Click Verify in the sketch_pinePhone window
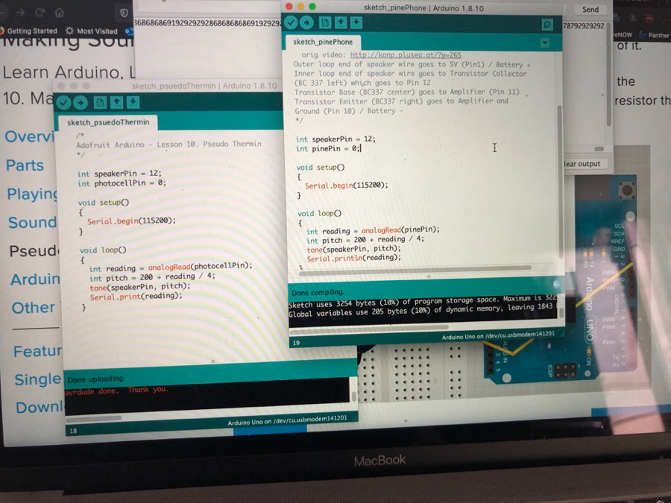671x503 pixels. click(x=291, y=22)
